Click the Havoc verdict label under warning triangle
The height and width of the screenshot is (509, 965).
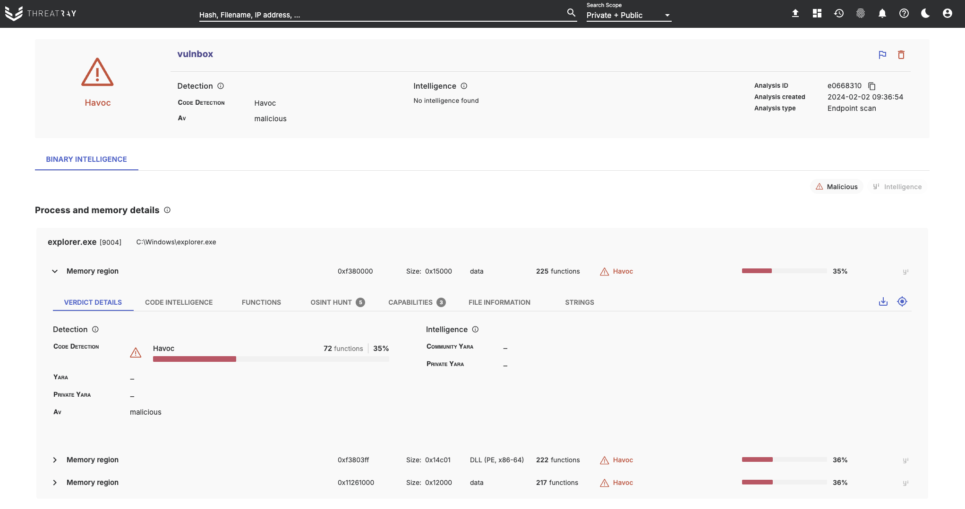click(98, 103)
